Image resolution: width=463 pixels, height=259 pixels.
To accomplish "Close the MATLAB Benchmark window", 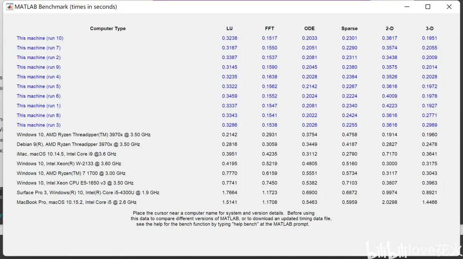I will click(x=449, y=7).
